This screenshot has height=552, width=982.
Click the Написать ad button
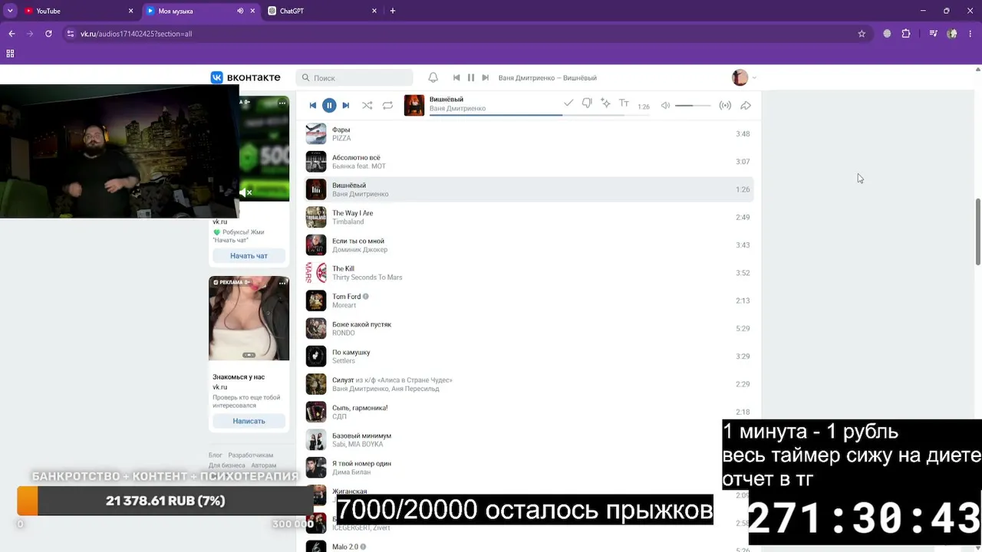[x=249, y=421]
